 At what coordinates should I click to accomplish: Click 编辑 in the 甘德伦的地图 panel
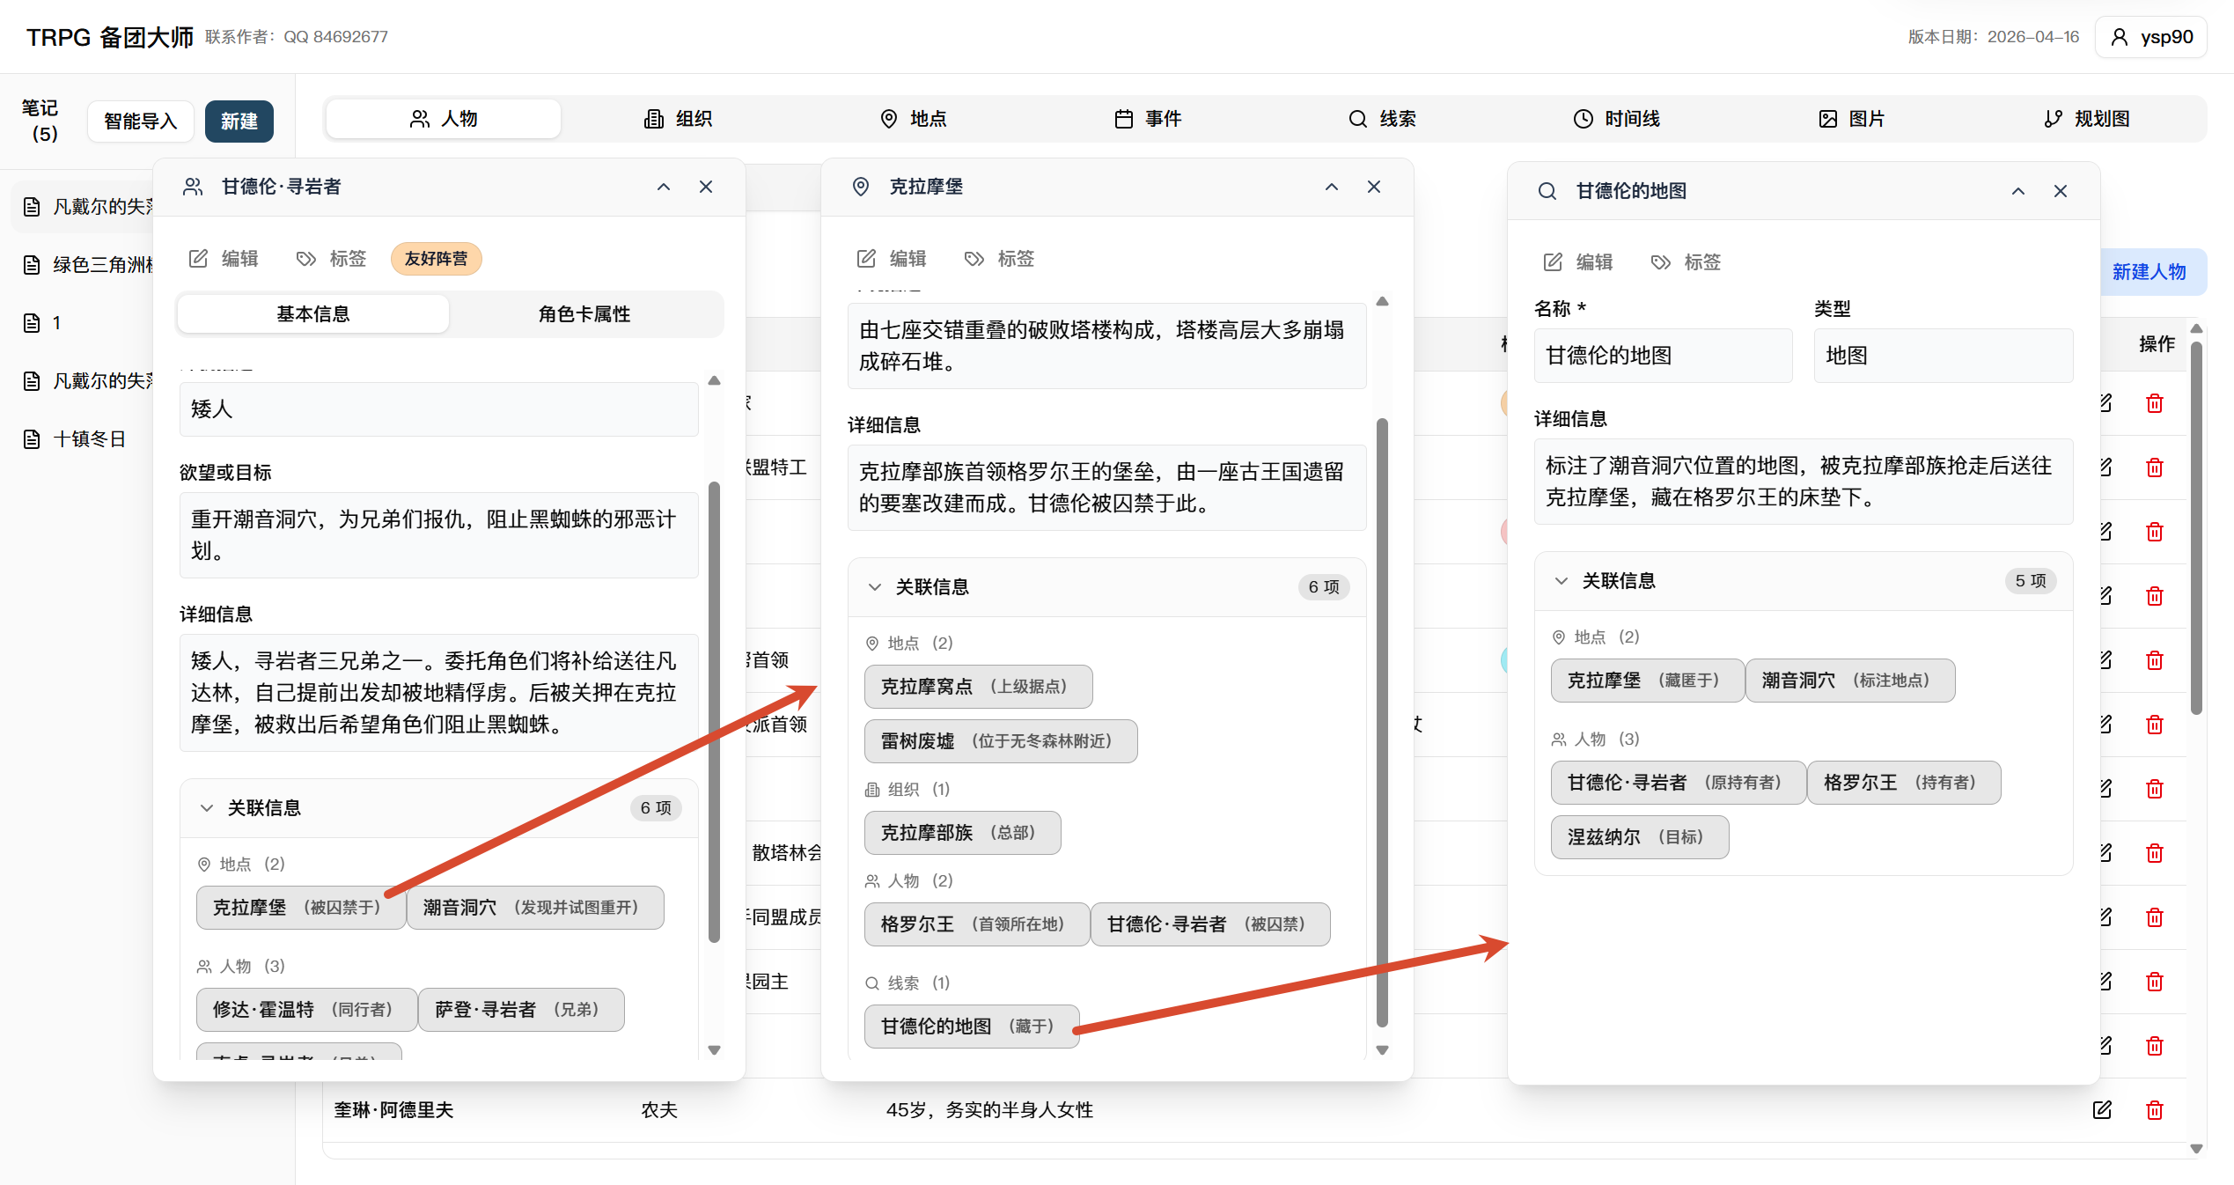click(x=1579, y=262)
